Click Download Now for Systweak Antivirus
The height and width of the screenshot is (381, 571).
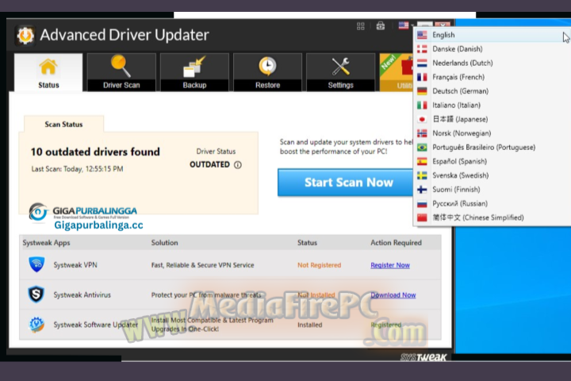(393, 295)
